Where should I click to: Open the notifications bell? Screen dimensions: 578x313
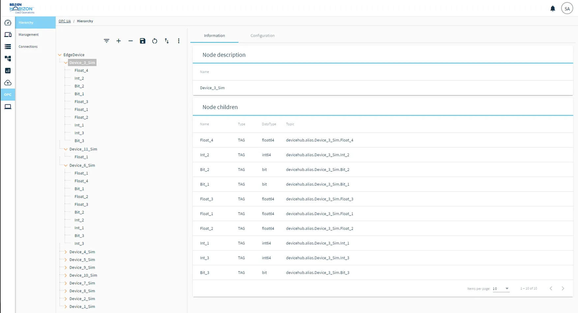coord(553,9)
